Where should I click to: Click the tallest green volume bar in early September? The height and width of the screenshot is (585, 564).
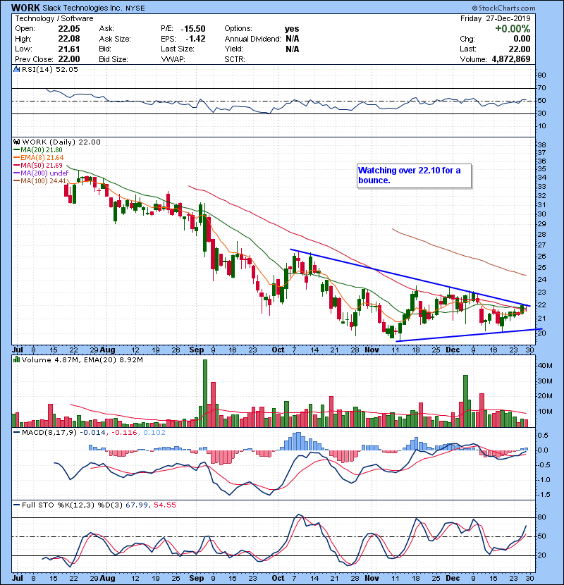pyautogui.click(x=205, y=393)
